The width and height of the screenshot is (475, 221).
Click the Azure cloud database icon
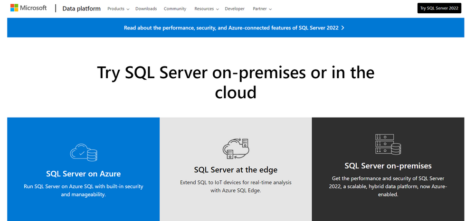coord(84,152)
